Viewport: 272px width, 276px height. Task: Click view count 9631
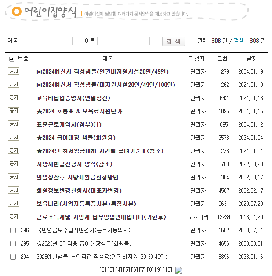click(x=224, y=204)
